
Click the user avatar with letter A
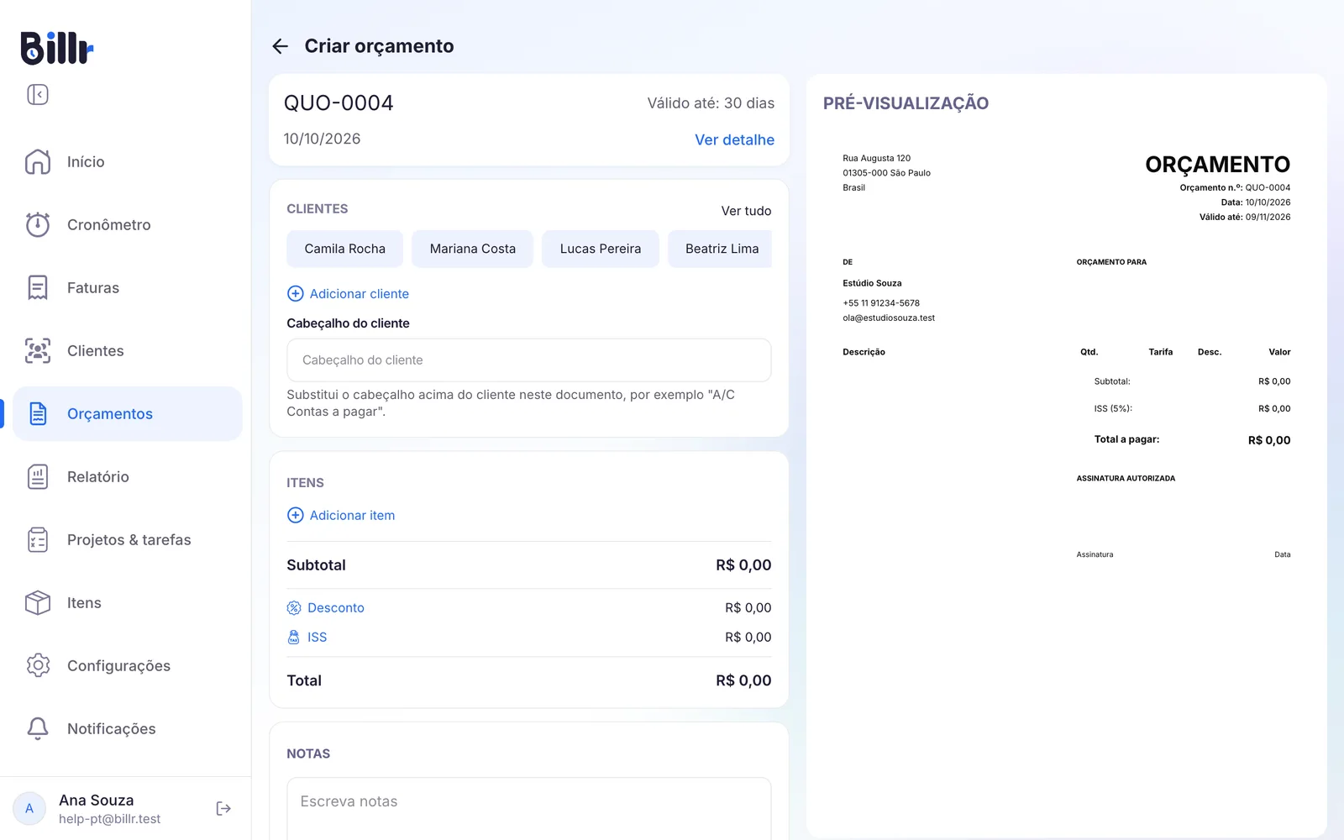coord(29,809)
